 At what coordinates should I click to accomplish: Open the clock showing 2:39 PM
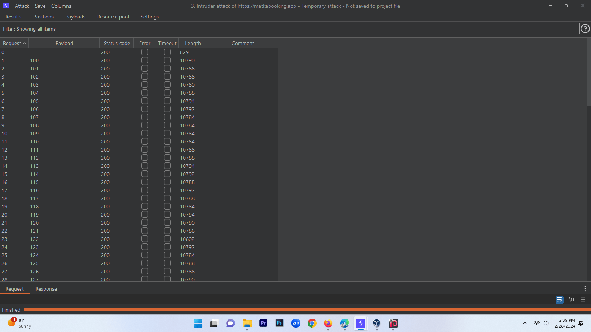pos(564,323)
